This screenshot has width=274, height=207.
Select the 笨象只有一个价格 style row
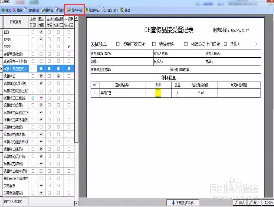tap(16, 61)
